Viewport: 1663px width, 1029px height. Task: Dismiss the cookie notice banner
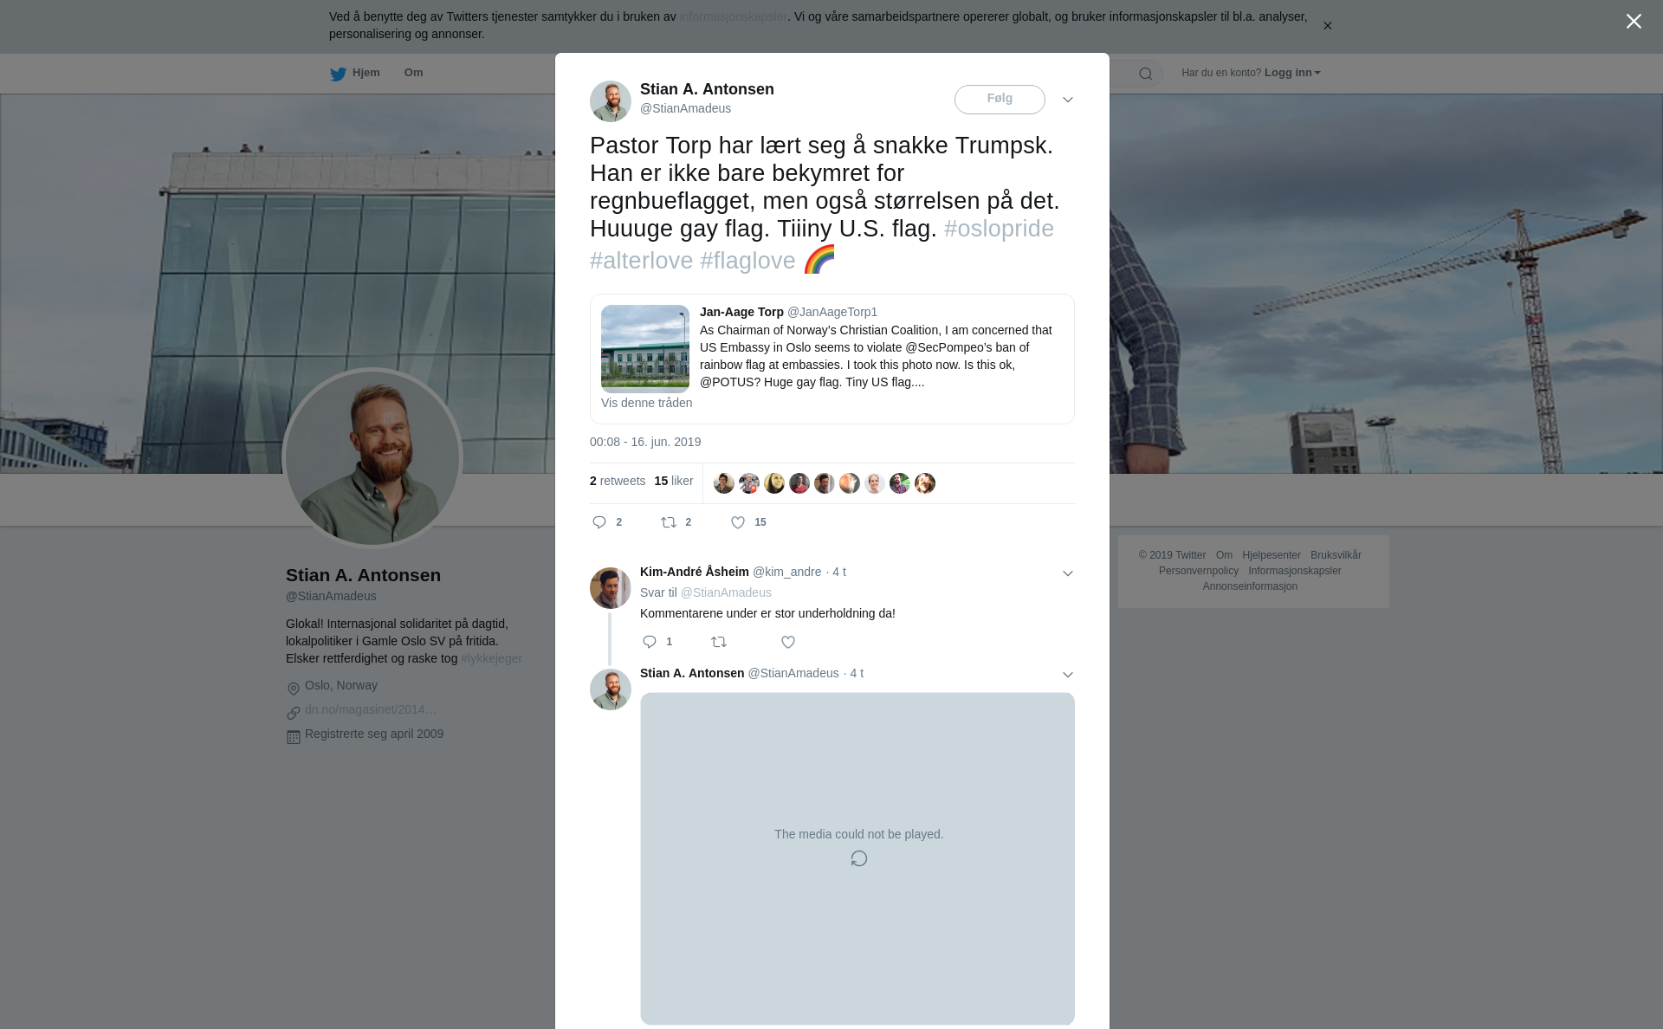pos(1327,26)
